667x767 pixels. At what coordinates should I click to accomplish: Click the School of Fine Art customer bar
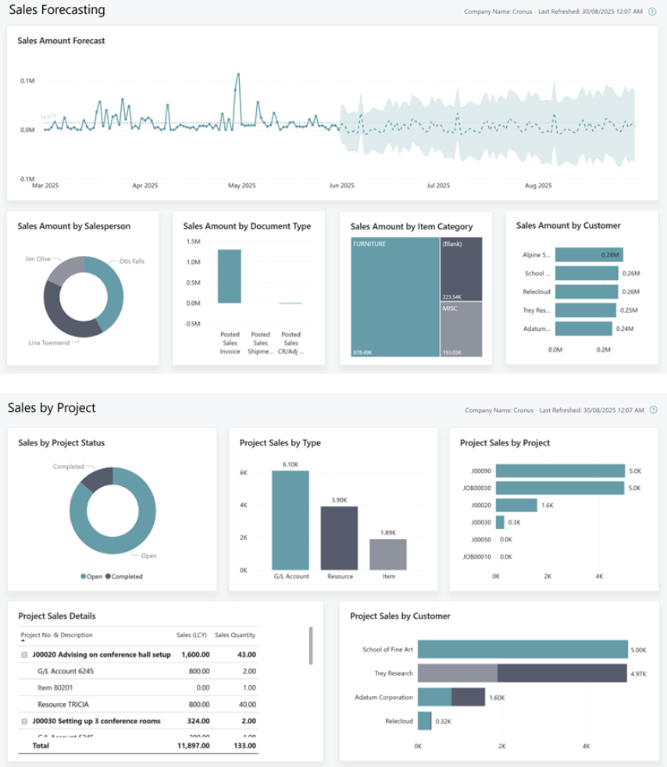tap(523, 649)
